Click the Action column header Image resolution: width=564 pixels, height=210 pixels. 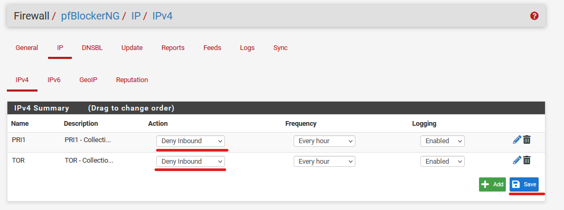tap(158, 124)
